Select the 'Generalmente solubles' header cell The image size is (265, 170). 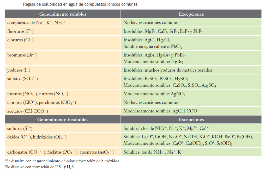coord(63,14)
